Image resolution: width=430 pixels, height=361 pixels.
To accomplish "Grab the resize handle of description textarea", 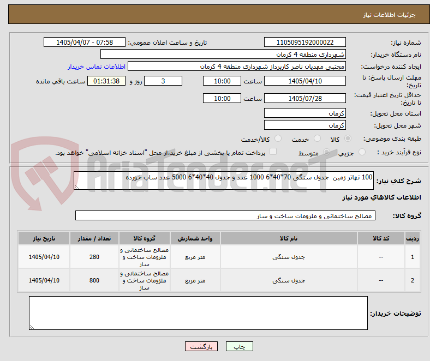I will click(x=76, y=187).
